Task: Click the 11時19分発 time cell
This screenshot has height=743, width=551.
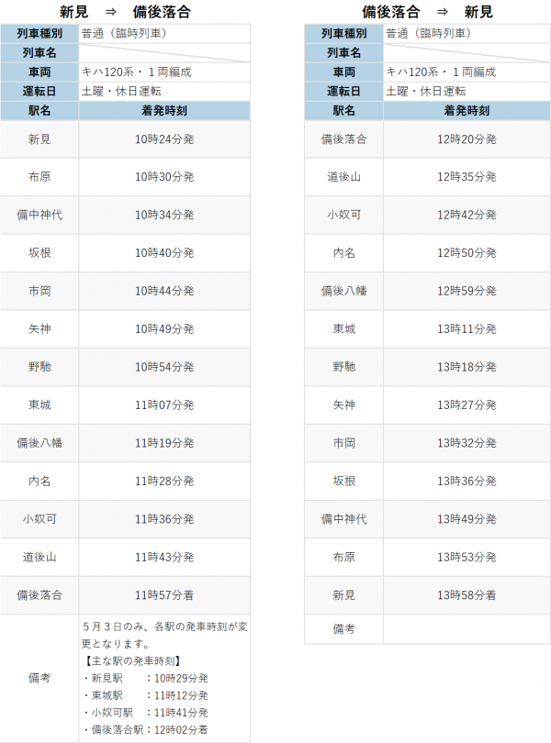Action: (x=164, y=443)
